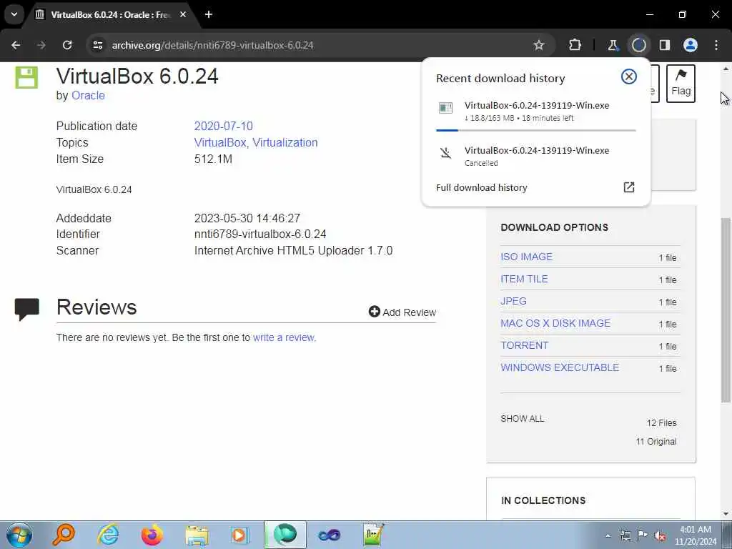Click the open-in-new-tab icon beside Full download history

click(629, 187)
